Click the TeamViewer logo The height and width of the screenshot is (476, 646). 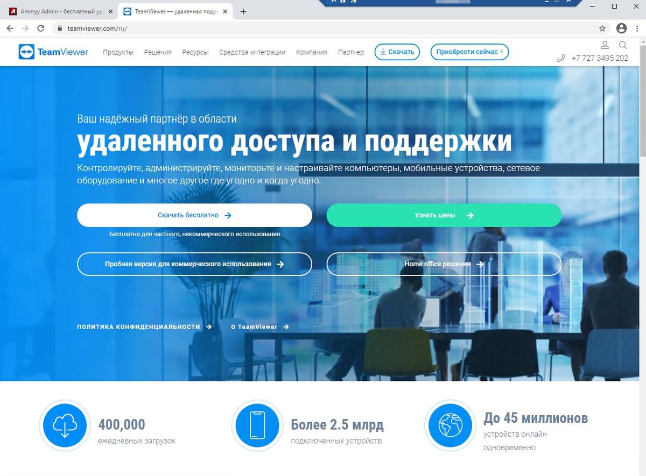click(53, 52)
